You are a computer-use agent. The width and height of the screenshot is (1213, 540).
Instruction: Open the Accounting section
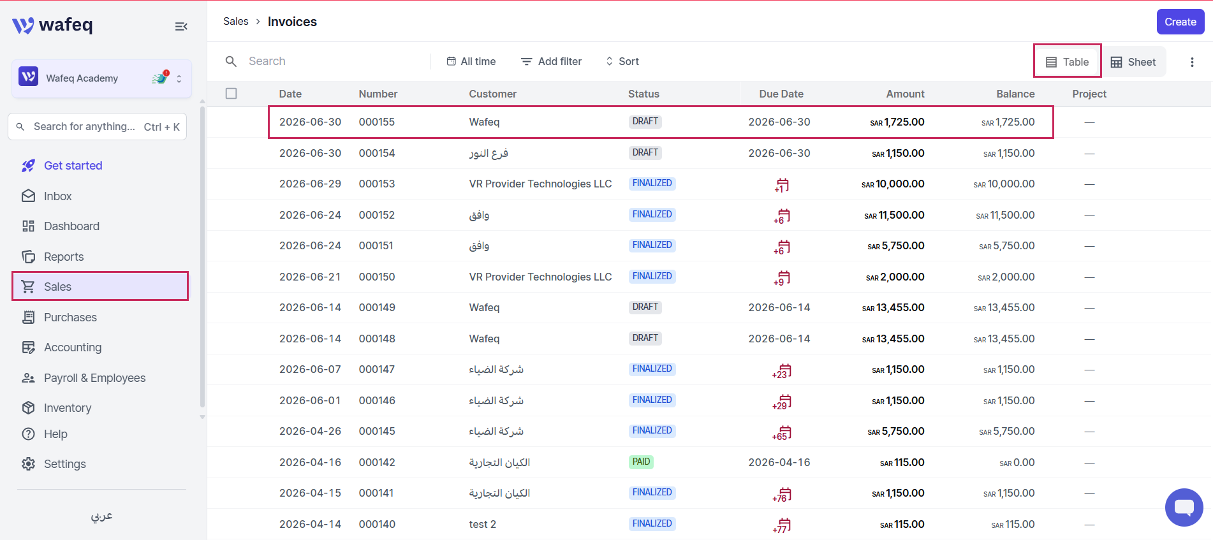pos(73,347)
